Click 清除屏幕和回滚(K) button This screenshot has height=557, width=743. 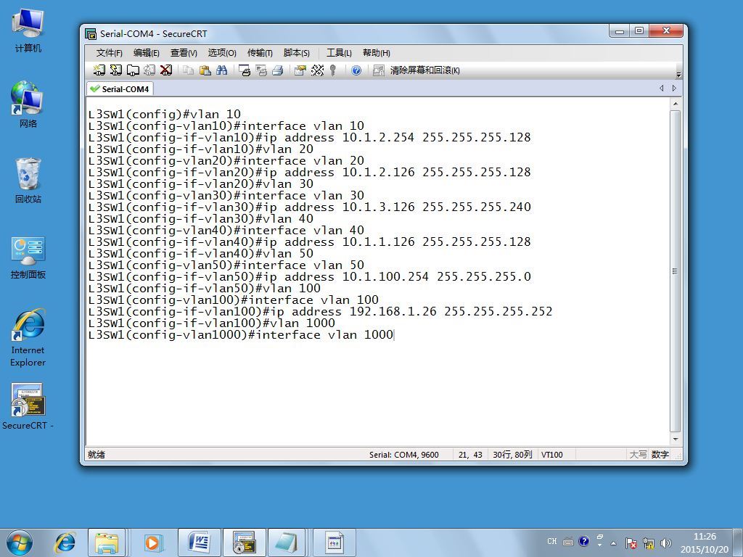(424, 70)
